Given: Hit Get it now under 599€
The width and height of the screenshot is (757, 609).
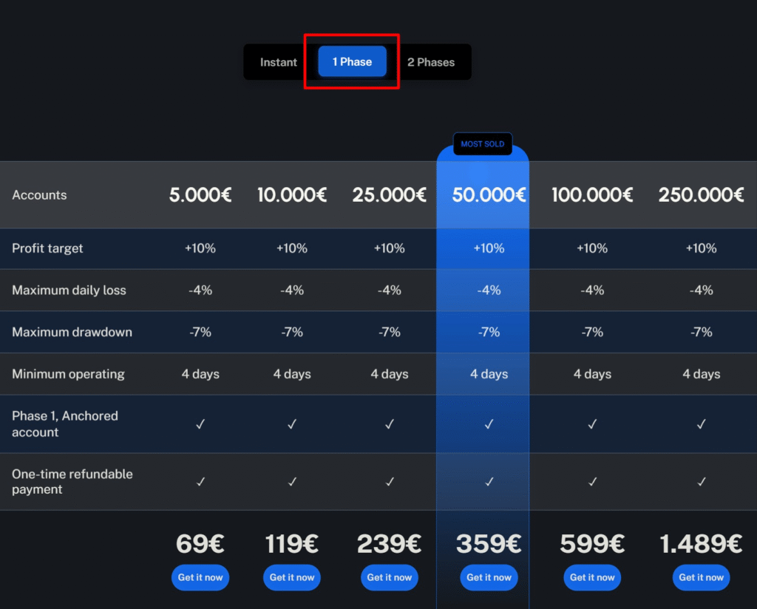Looking at the screenshot, I should pyautogui.click(x=592, y=577).
